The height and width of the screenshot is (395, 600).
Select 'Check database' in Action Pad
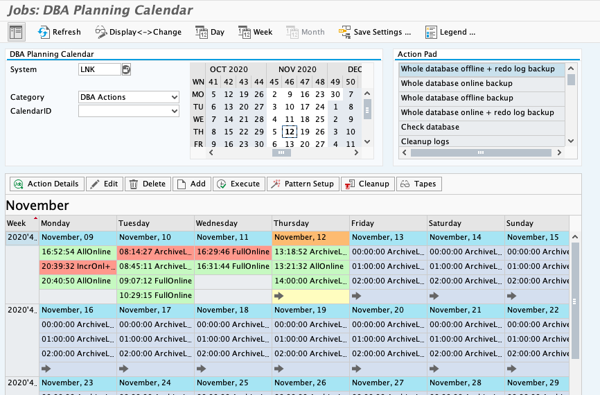point(430,127)
